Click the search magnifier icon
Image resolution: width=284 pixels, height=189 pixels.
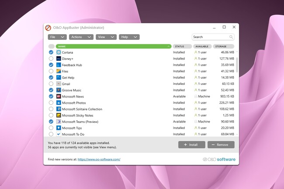click(231, 37)
